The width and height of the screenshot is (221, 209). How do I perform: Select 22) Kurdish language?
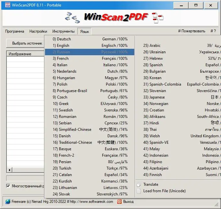tap(90, 181)
